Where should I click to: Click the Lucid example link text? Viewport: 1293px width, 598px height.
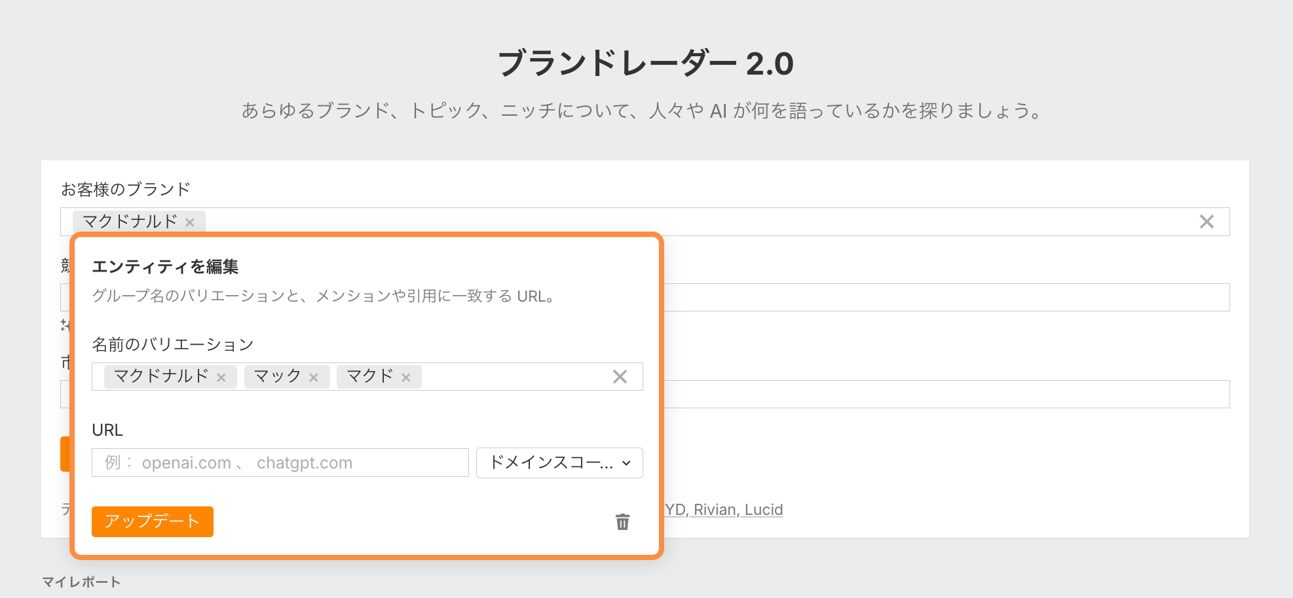[x=764, y=510]
